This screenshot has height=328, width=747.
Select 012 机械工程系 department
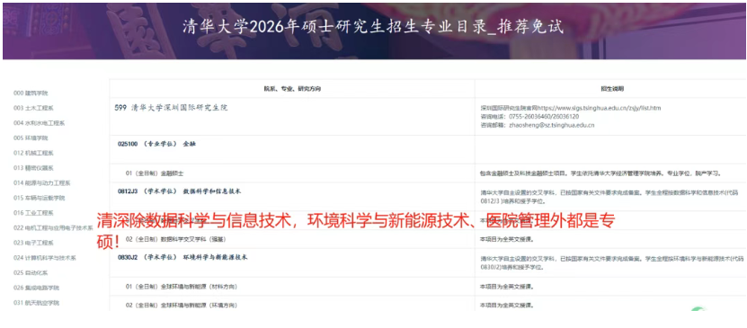pos(33,153)
